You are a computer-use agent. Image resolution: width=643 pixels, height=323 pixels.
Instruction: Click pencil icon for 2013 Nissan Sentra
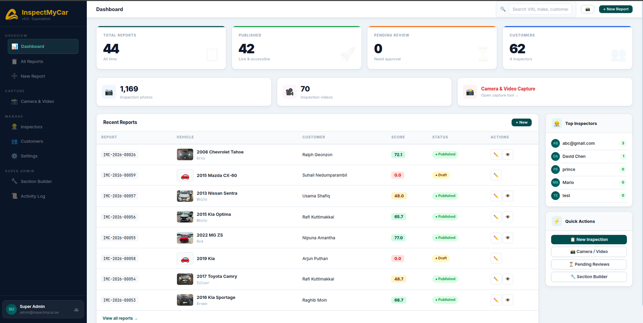pyautogui.click(x=496, y=196)
